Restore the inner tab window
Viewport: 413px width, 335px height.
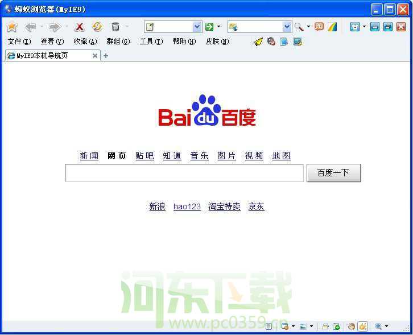tap(388, 27)
